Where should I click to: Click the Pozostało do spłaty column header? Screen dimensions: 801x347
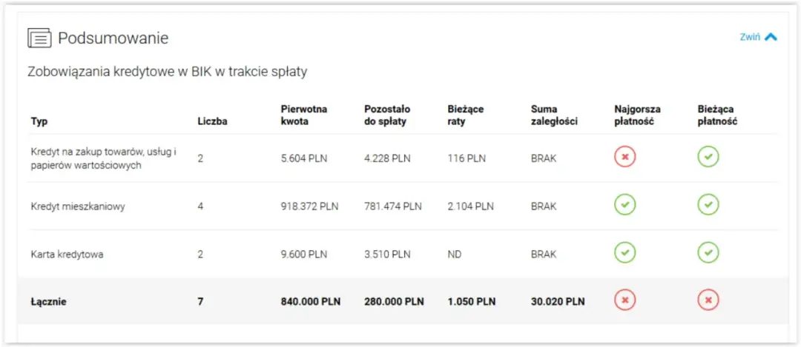pos(387,115)
